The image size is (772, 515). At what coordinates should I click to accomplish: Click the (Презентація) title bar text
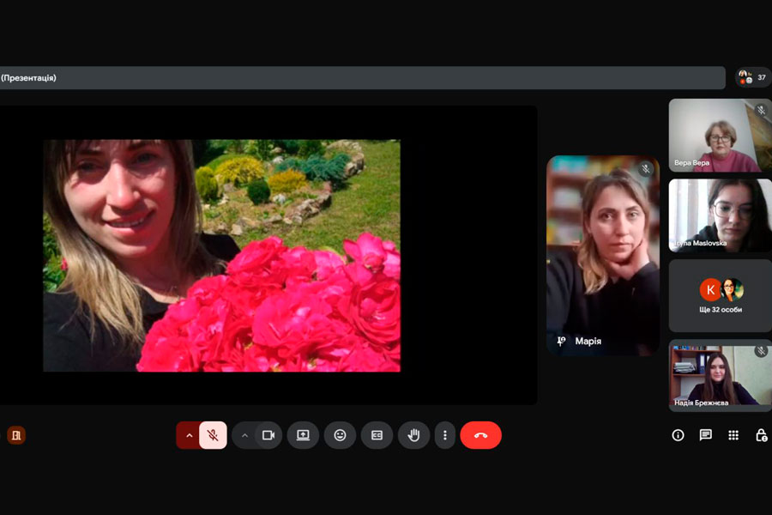pos(28,78)
